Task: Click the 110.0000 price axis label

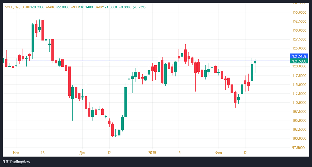Action: [299, 103]
